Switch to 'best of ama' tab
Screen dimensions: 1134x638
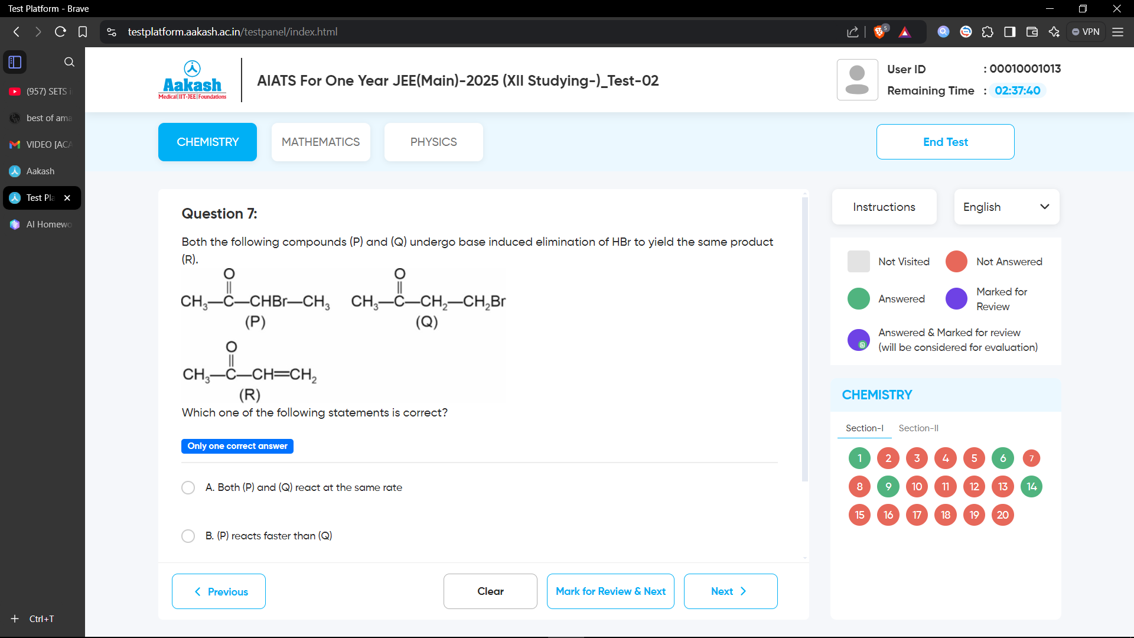click(41, 118)
